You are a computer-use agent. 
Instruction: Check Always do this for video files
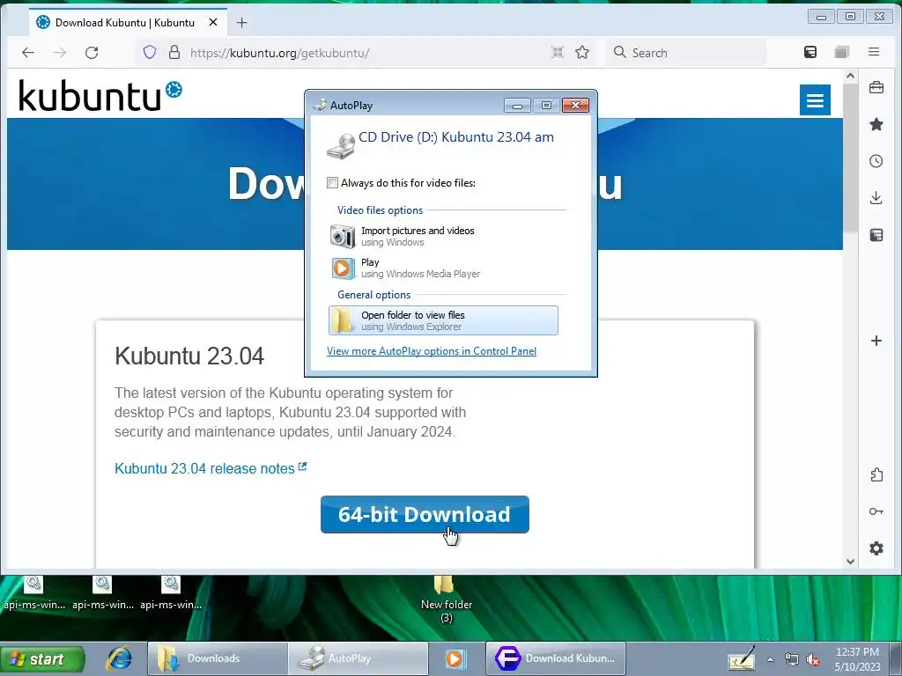(332, 183)
